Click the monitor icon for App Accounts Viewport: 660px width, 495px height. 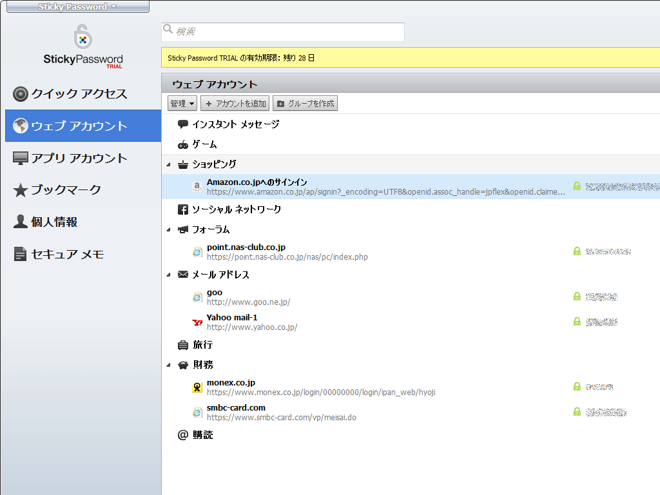tap(20, 159)
